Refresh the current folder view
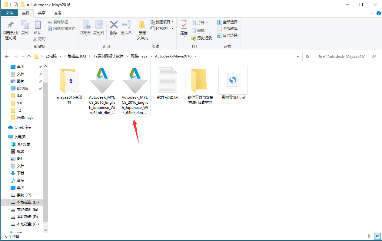382x241 pixels. [307, 56]
